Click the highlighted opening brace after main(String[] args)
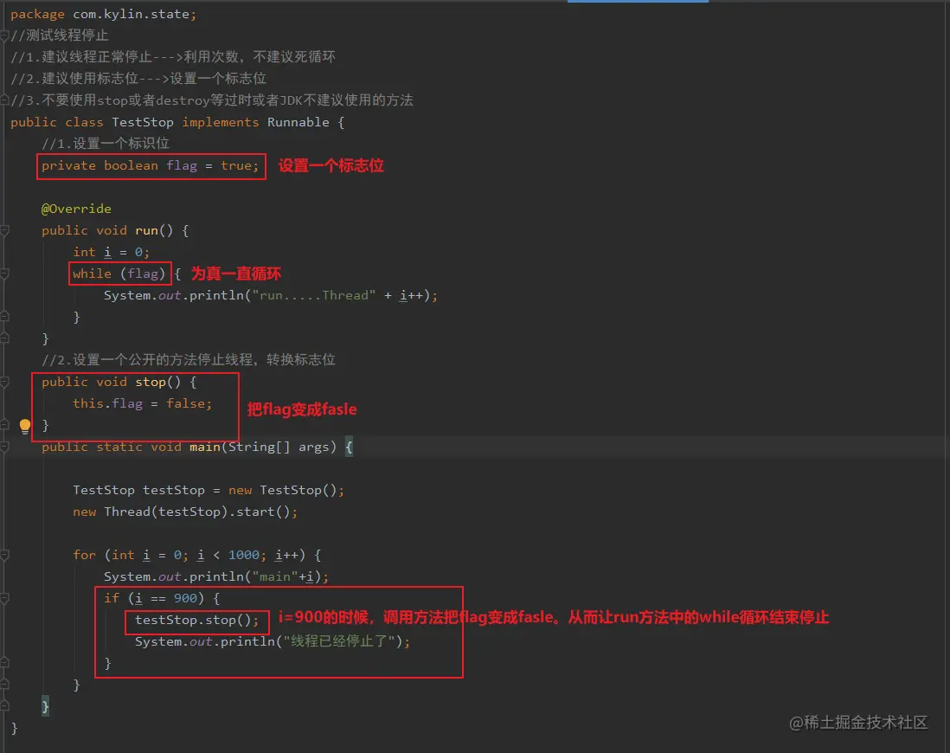This screenshot has height=753, width=950. (349, 447)
